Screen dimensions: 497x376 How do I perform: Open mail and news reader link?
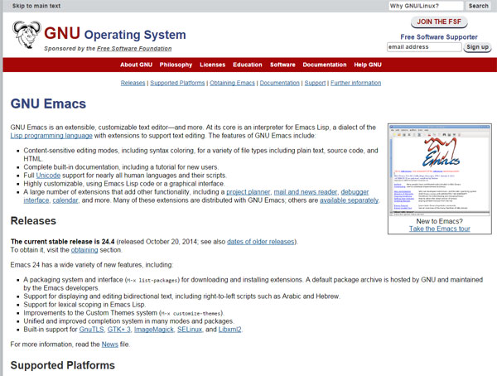(x=306, y=192)
